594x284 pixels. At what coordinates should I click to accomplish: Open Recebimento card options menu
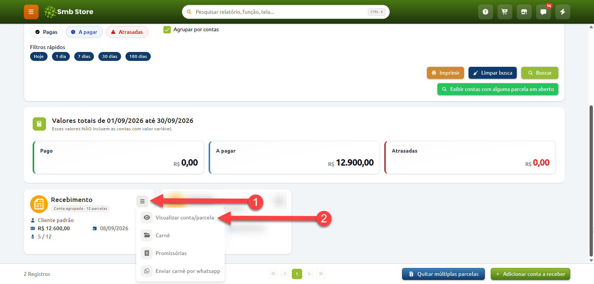pyautogui.click(x=142, y=201)
